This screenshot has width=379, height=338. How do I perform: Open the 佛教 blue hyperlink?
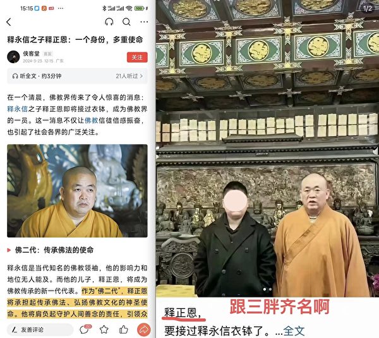pos(91,121)
